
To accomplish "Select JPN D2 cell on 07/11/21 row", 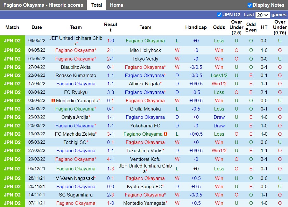I will (x=12, y=203).
